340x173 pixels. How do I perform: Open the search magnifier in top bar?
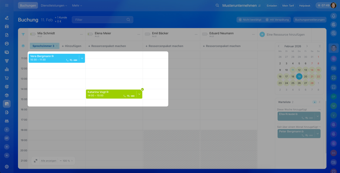pos(217,6)
